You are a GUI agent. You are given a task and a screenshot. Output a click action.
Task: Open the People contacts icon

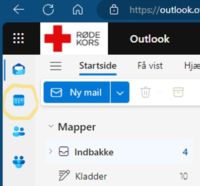pyautogui.click(x=19, y=131)
